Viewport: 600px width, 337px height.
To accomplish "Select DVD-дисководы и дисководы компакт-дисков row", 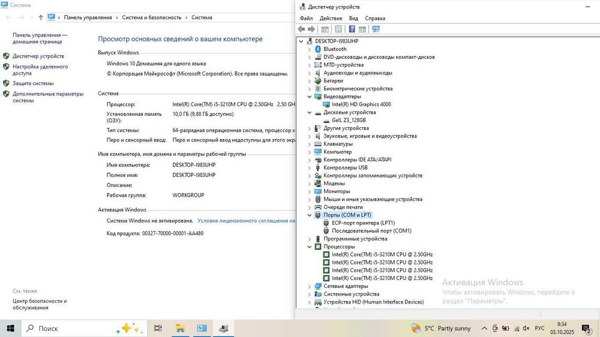I will (x=379, y=57).
